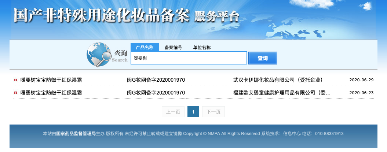Go to next page with 下一页
This screenshot has width=387, height=152.
pos(213,112)
